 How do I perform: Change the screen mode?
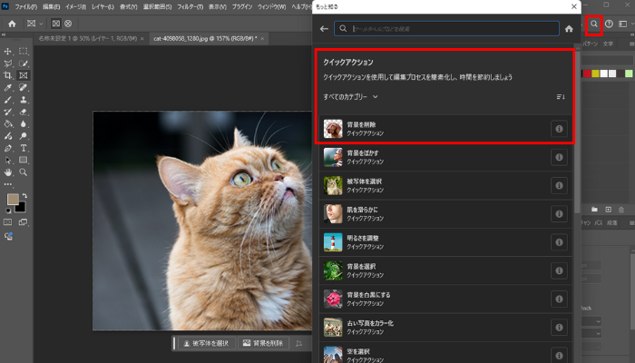coord(24,222)
